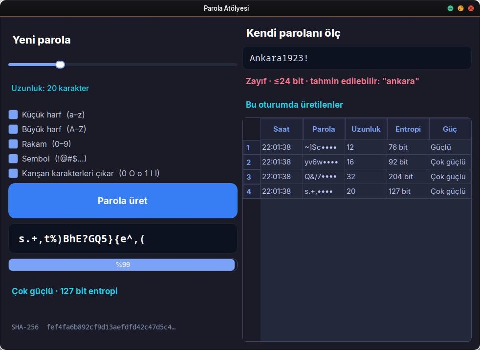Click the Uzunluk column header
Image resolution: width=480 pixels, height=350 pixels.
pyautogui.click(x=366, y=129)
